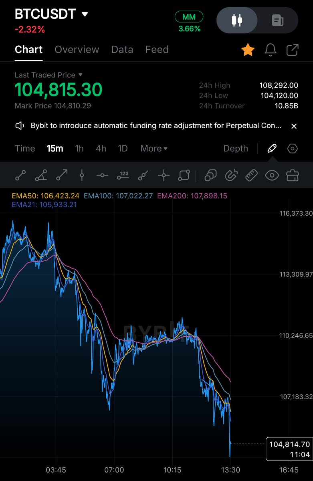The height and width of the screenshot is (481, 313).
Task: Click the EMA200 indicator label
Action: tap(192, 196)
